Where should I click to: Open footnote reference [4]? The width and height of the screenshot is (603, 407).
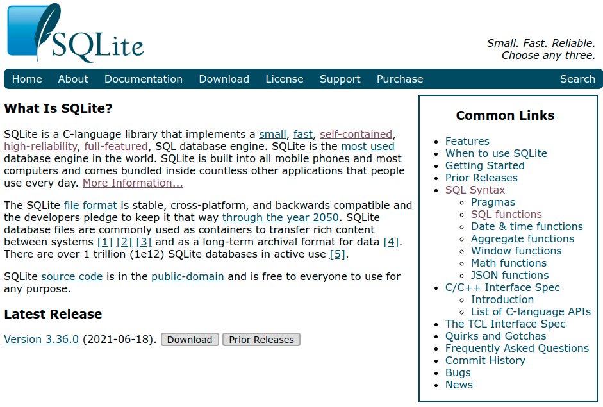[x=391, y=242]
